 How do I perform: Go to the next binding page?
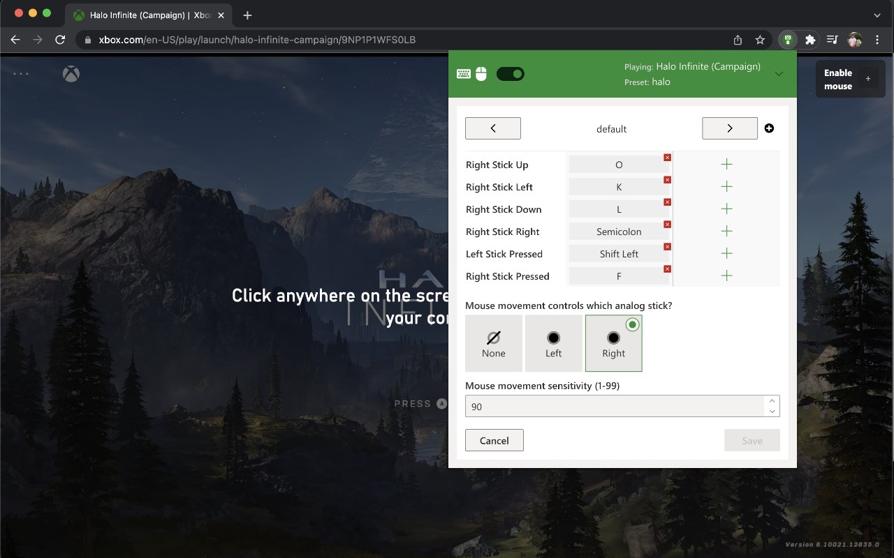click(x=730, y=128)
